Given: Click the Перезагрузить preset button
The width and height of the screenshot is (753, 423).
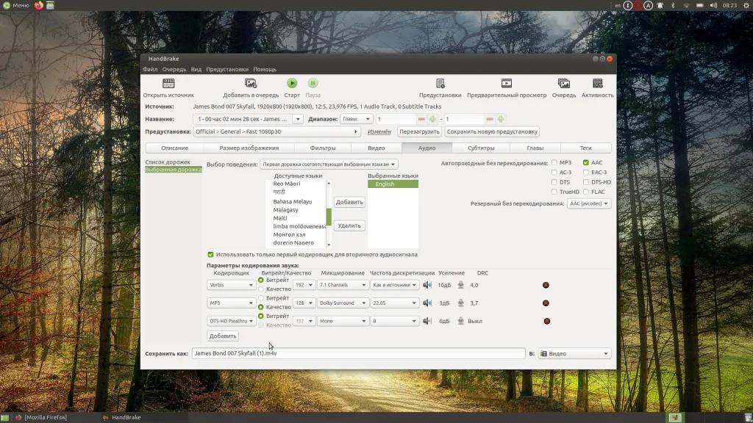Looking at the screenshot, I should coord(419,132).
